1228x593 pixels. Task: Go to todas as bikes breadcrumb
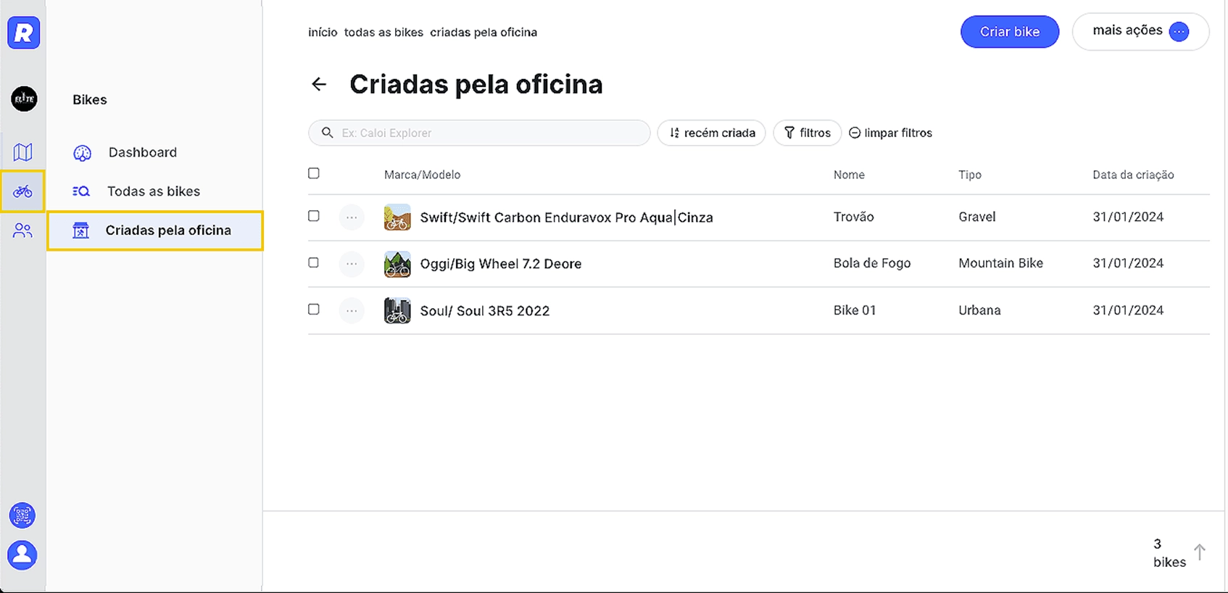(383, 32)
